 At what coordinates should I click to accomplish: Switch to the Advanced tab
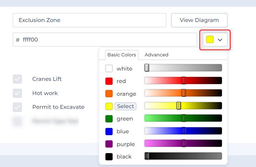pyautogui.click(x=156, y=55)
